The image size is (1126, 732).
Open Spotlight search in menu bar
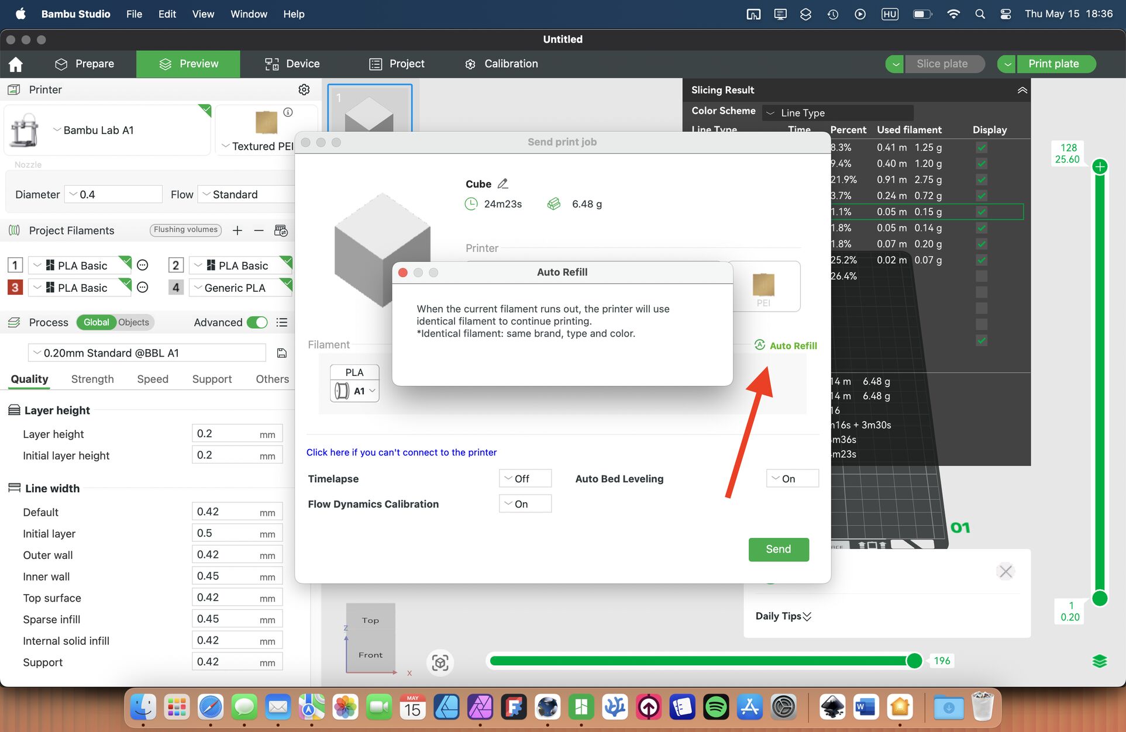point(980,14)
